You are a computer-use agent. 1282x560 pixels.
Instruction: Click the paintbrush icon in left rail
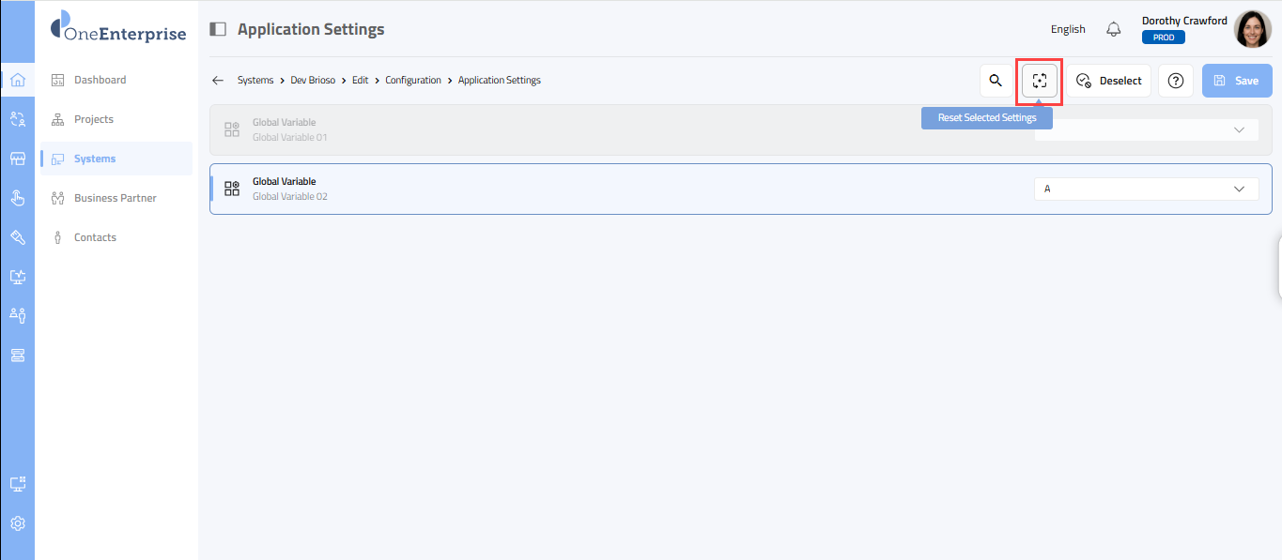pyautogui.click(x=17, y=237)
